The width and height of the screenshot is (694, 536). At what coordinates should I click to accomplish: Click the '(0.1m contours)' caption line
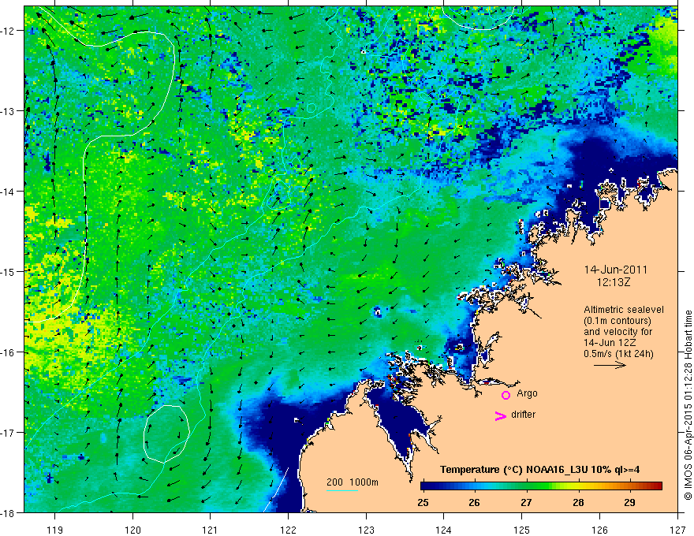click(x=618, y=321)
